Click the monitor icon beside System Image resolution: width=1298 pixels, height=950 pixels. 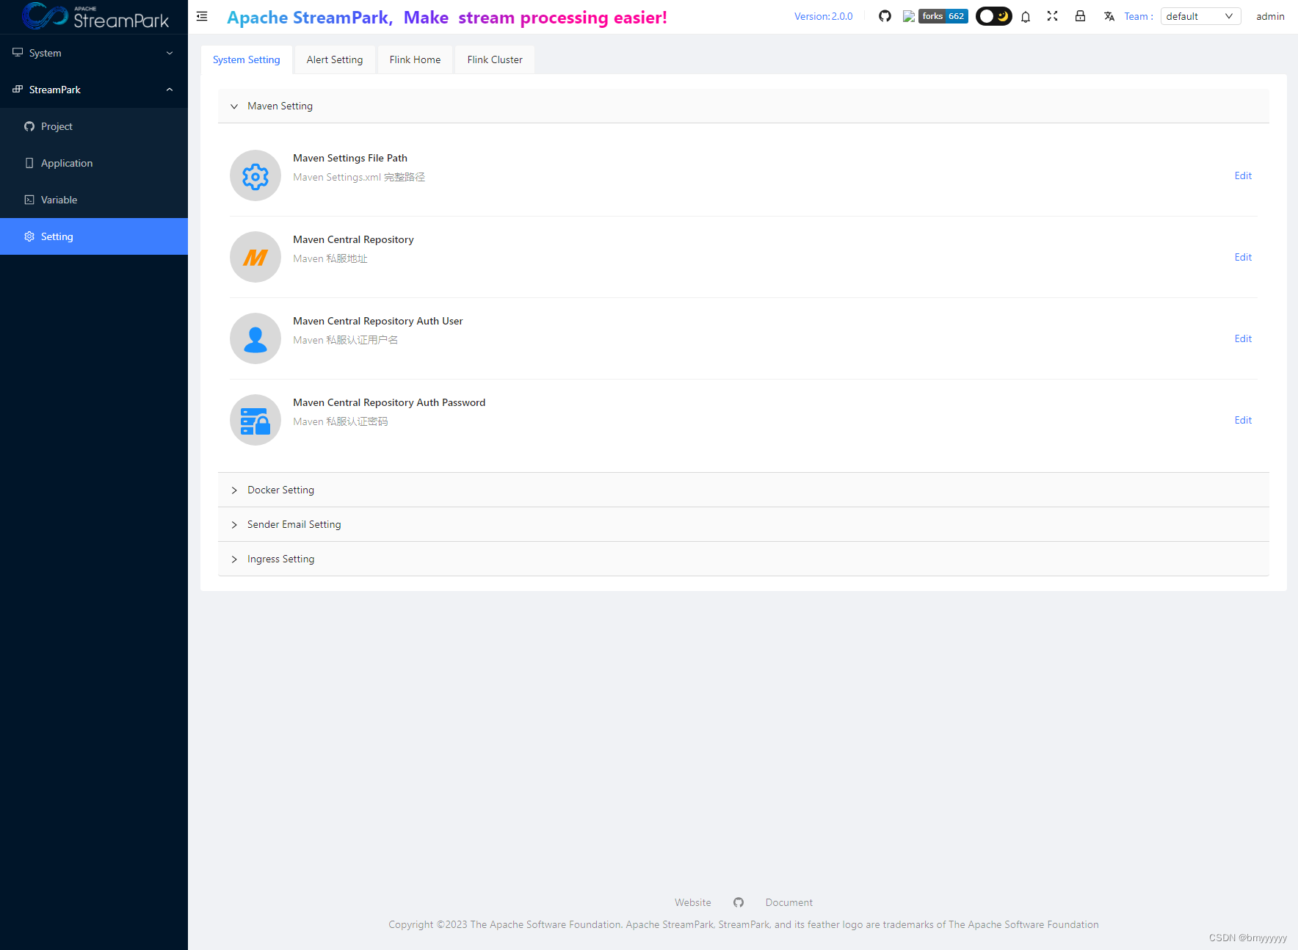(x=18, y=53)
